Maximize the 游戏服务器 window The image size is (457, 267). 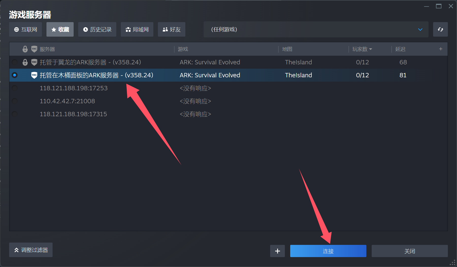pos(439,6)
